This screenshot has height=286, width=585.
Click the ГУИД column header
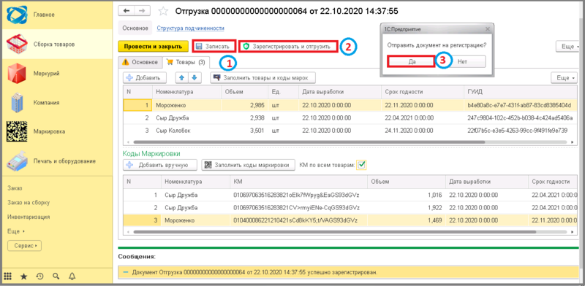point(521,92)
